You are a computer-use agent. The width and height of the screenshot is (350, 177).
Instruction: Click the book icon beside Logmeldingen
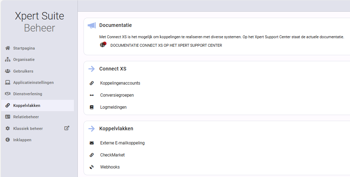(x=92, y=107)
